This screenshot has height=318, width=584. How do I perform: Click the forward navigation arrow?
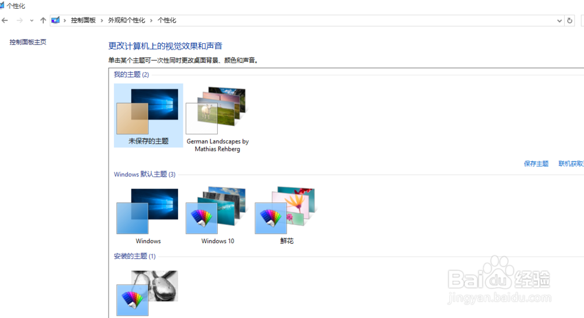tap(19, 20)
